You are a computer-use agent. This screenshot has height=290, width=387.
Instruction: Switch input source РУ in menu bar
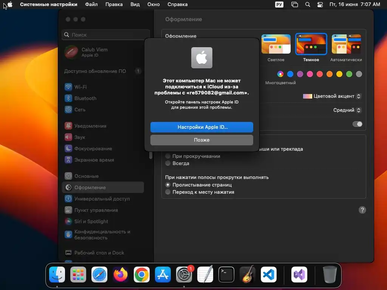click(279, 5)
